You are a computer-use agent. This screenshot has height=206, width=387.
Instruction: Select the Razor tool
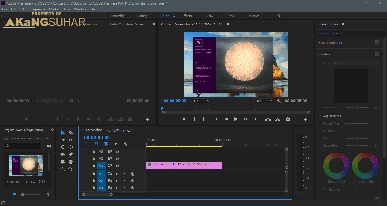point(71,132)
